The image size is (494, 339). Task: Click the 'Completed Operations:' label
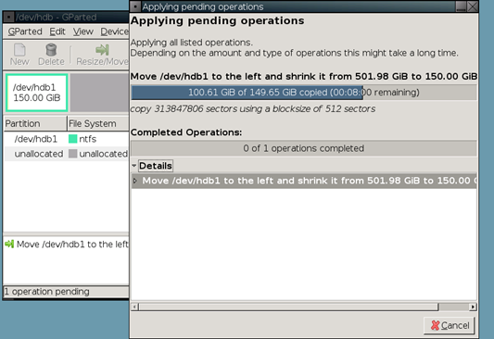click(x=186, y=132)
